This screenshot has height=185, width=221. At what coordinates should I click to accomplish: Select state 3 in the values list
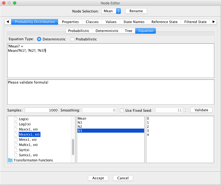tap(180, 131)
